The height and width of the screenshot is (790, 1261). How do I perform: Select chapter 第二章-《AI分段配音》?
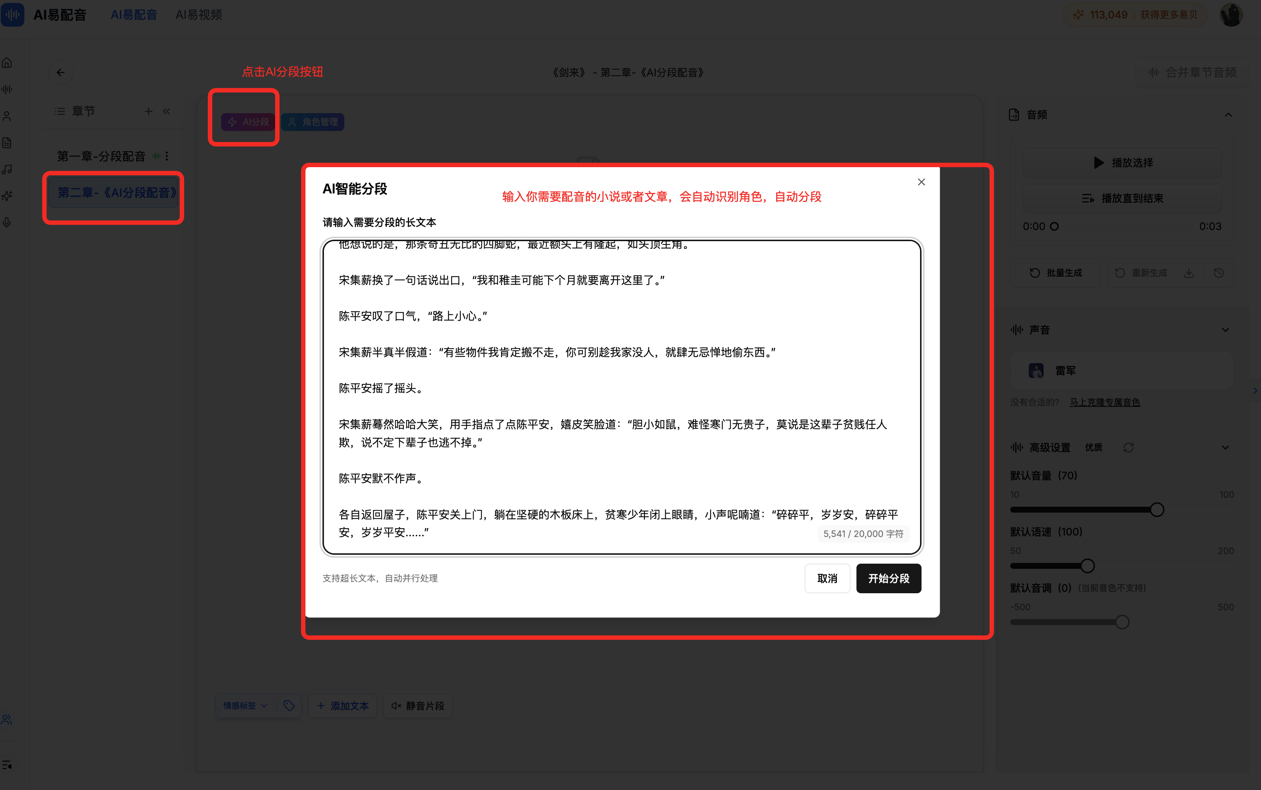114,193
